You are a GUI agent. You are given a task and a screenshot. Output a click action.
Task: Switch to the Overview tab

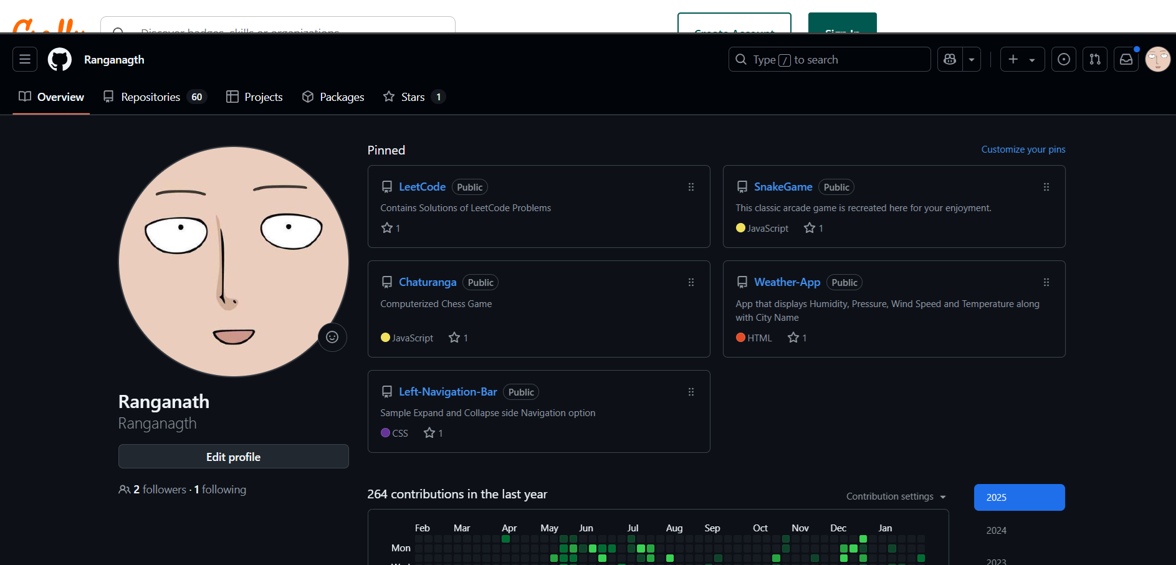tap(51, 97)
